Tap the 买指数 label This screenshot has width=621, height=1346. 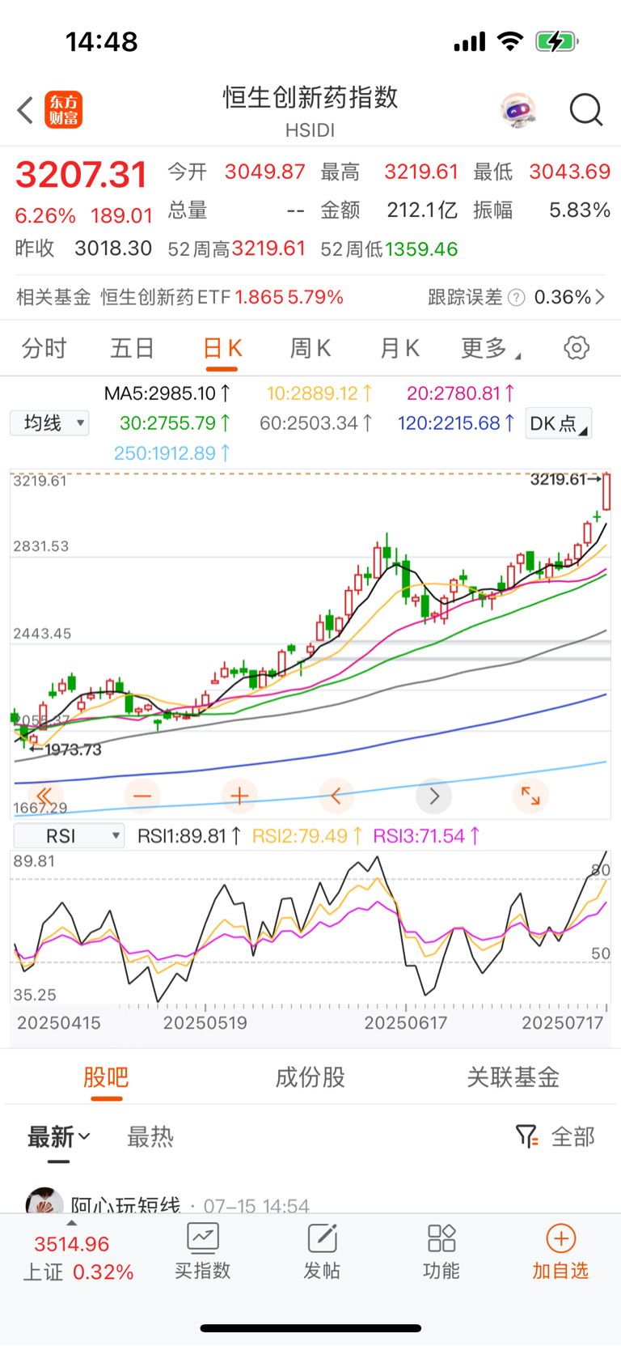[x=203, y=1271]
